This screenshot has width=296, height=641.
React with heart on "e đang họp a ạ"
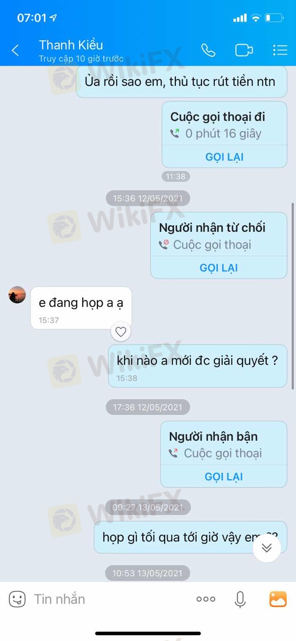121,332
